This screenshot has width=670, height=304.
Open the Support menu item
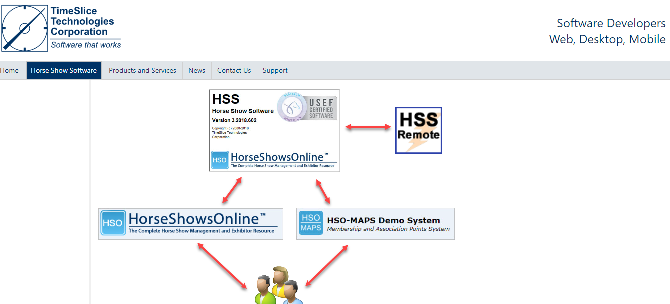[x=275, y=70]
